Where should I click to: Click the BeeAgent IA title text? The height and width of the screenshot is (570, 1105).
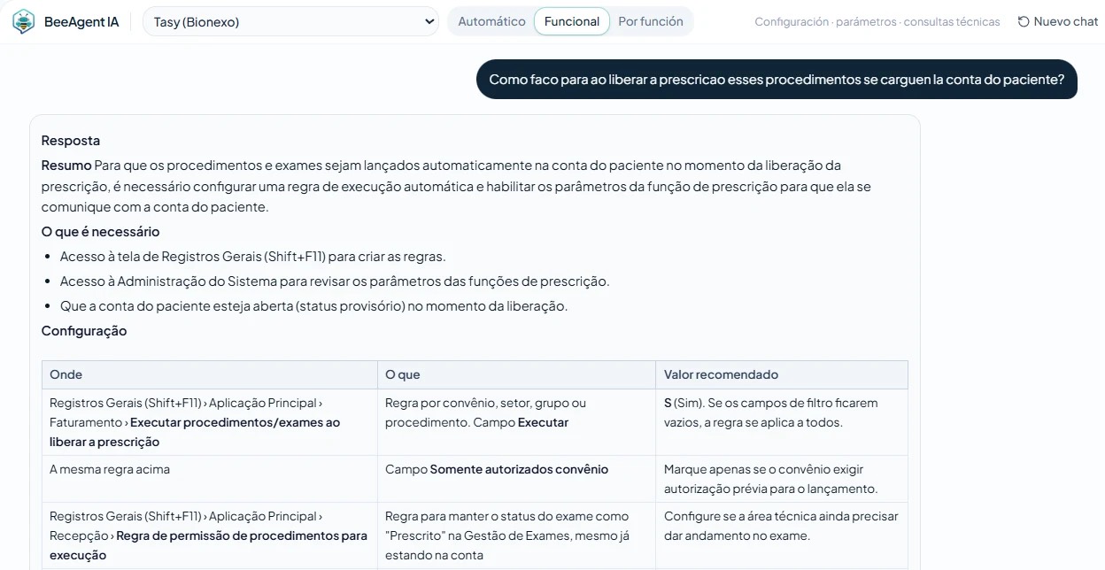(x=81, y=21)
